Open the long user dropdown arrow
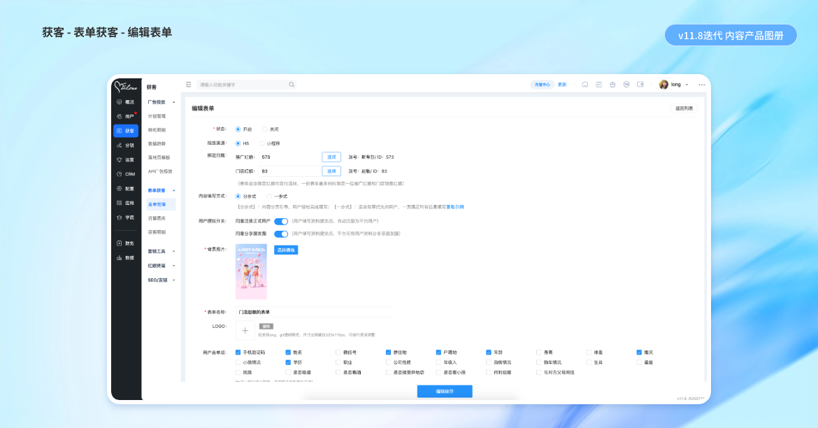This screenshot has width=818, height=428. [x=687, y=85]
